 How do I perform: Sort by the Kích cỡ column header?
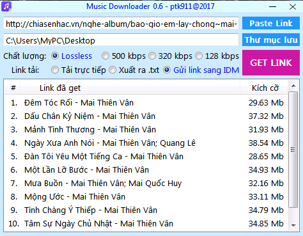[x=264, y=88]
